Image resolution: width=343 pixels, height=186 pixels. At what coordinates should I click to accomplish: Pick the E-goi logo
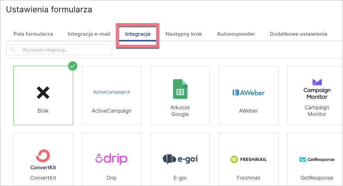[180, 159]
